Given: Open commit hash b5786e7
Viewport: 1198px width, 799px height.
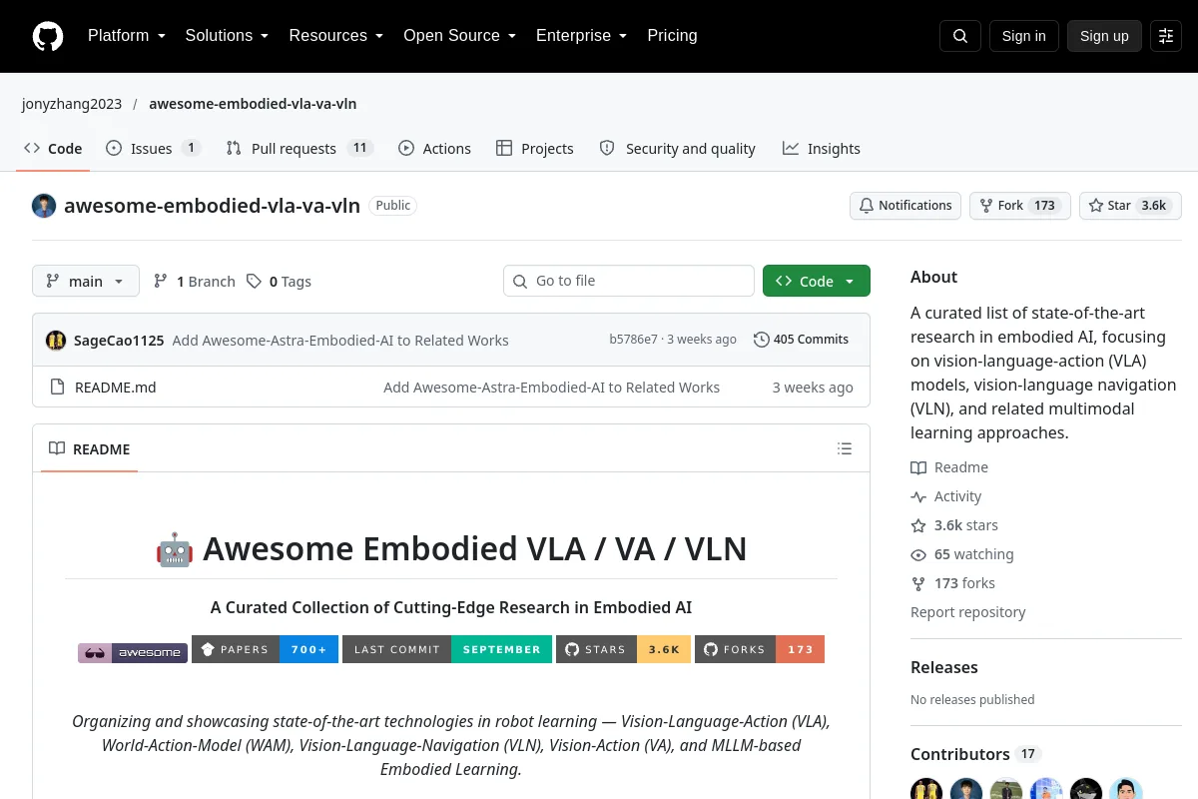Looking at the screenshot, I should point(633,340).
